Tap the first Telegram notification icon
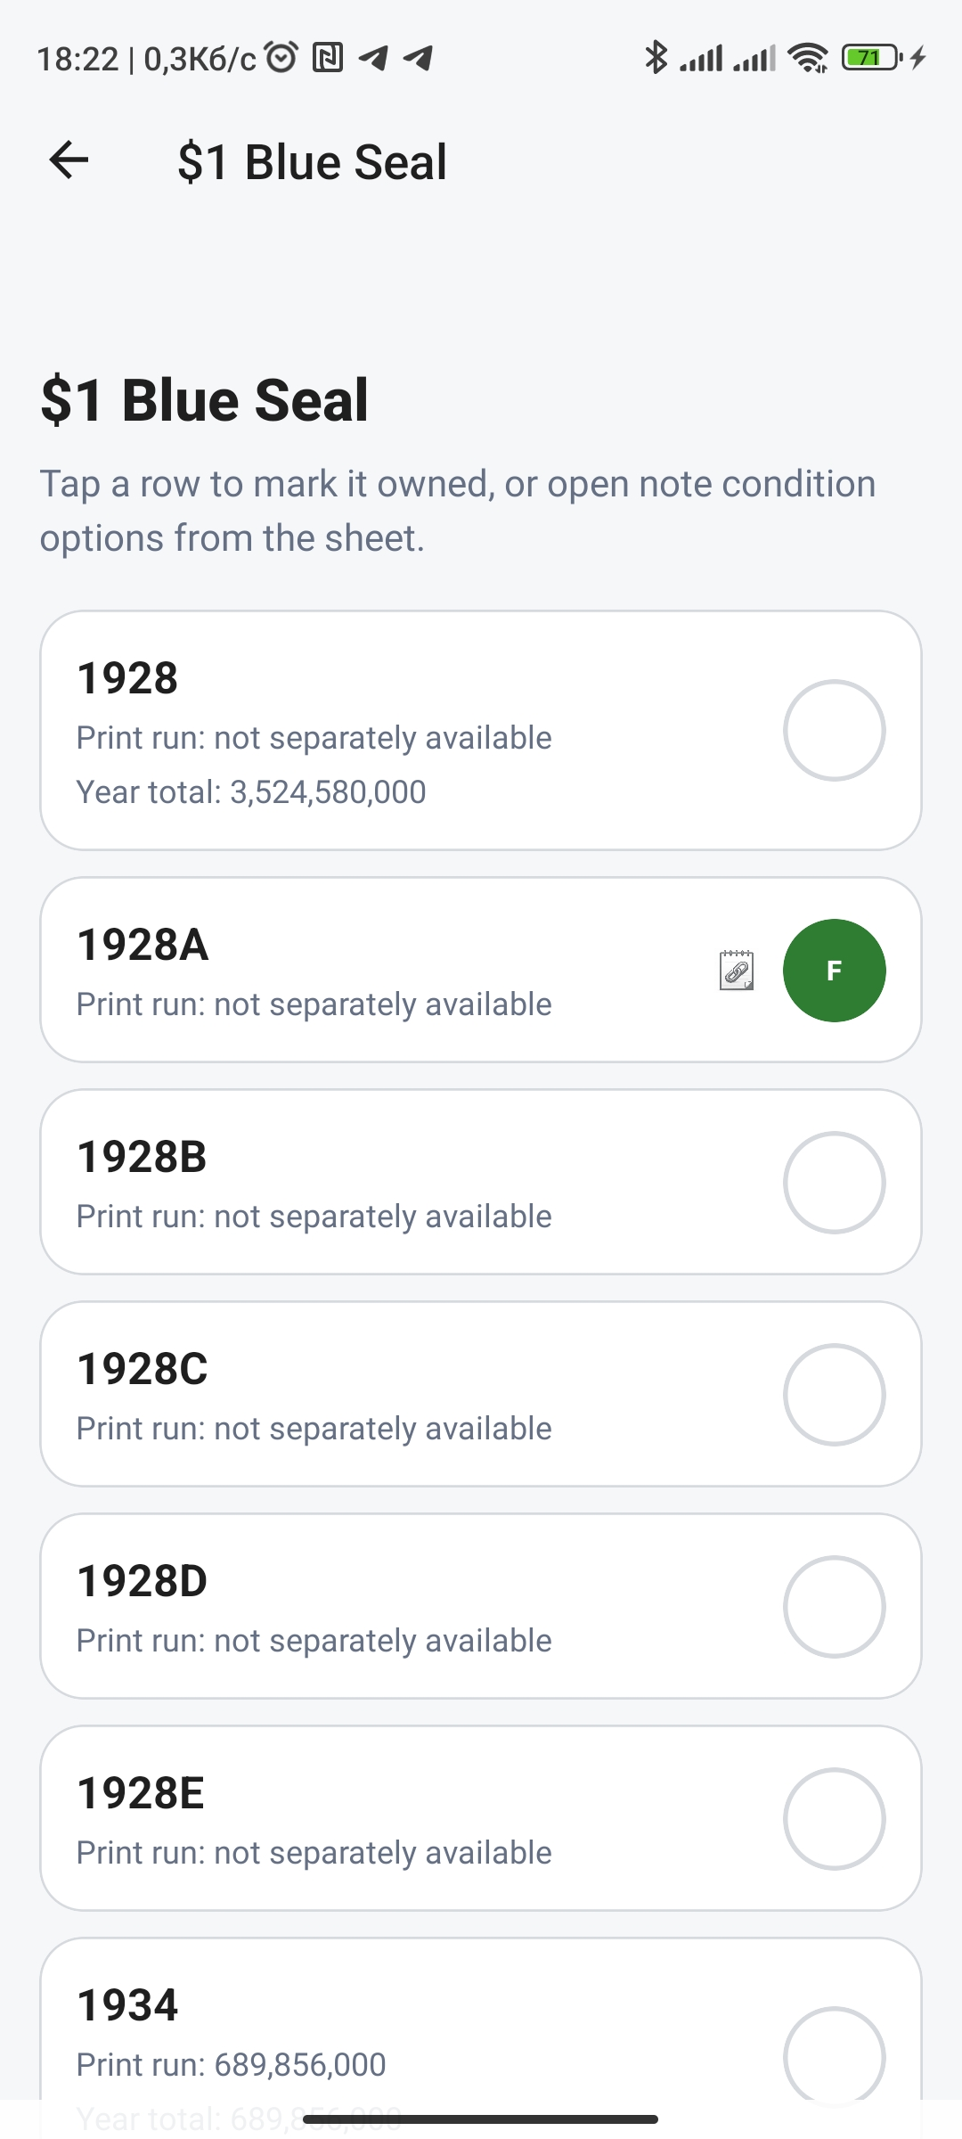 coord(373,58)
